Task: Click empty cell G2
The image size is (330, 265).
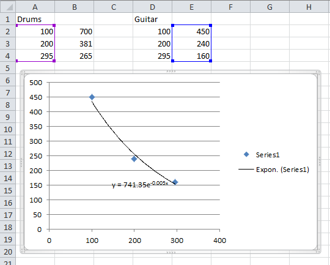Action: pyautogui.click(x=270, y=31)
